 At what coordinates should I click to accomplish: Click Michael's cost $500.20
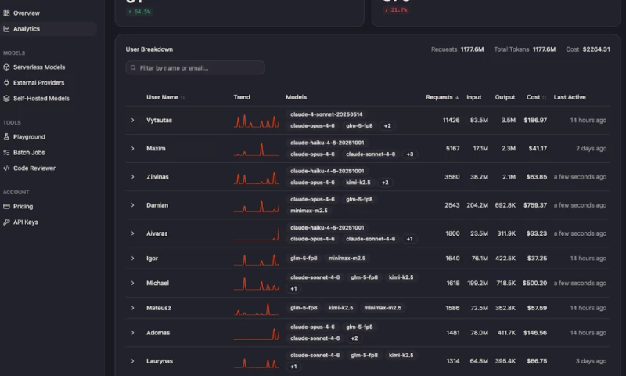pos(534,284)
